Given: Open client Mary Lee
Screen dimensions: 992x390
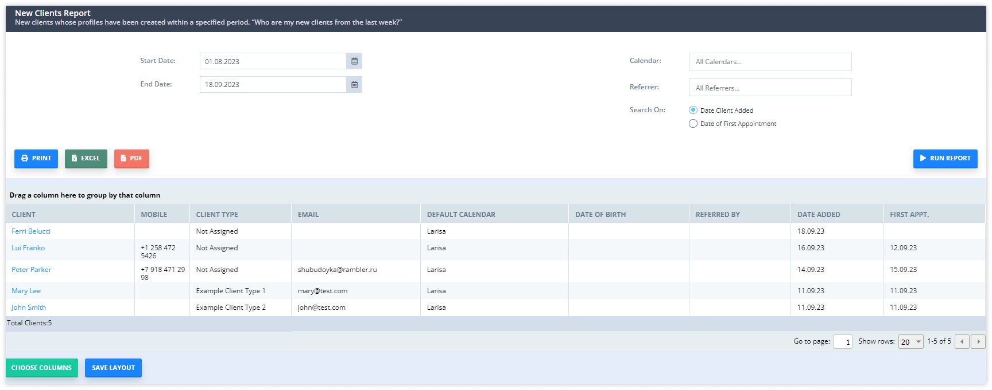Looking at the screenshot, I should point(26,291).
